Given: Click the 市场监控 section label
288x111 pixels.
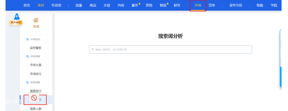Looking at the screenshot, I should 35,39.
